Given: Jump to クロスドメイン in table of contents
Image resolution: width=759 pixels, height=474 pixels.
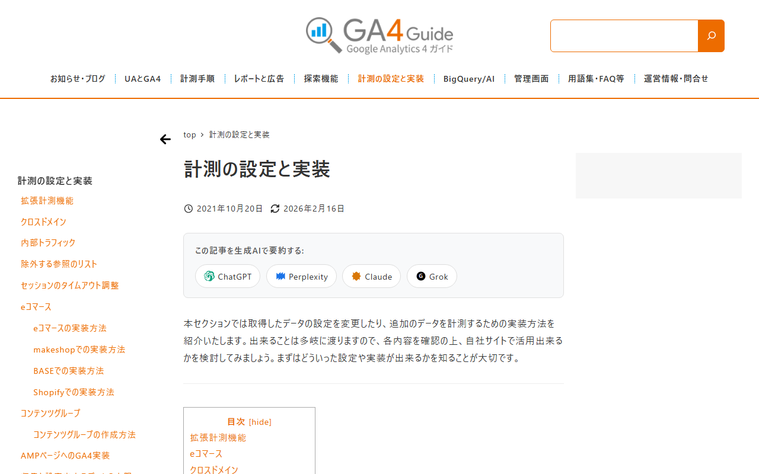Looking at the screenshot, I should point(214,470).
